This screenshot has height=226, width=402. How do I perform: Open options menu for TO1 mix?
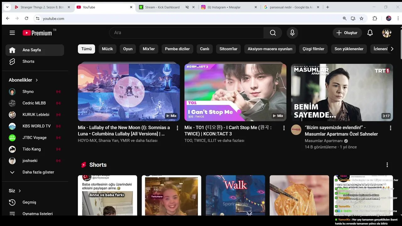[284, 128]
